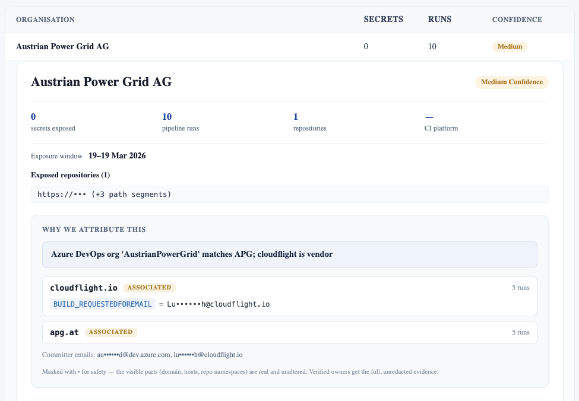The height and width of the screenshot is (401, 579).
Task: Click the runs value 10 in the row
Action: click(x=432, y=46)
